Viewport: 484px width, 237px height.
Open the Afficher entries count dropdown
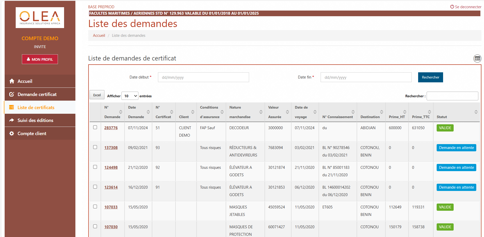130,96
